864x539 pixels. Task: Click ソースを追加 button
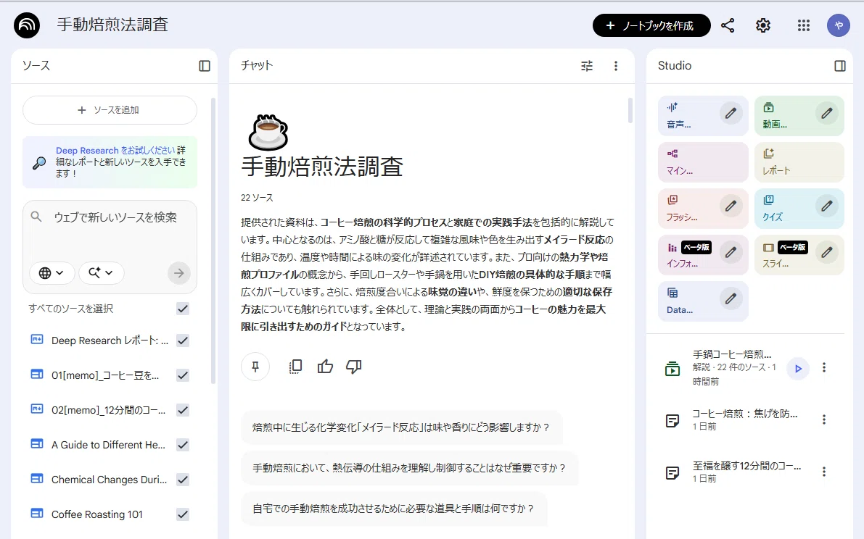click(x=110, y=110)
